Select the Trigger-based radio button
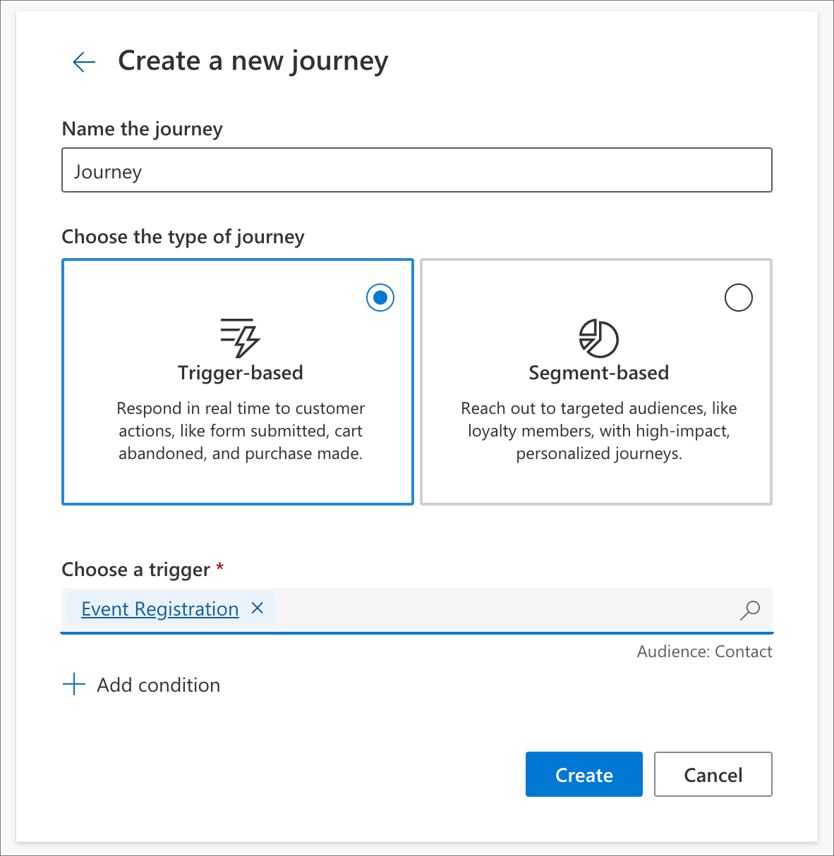834x856 pixels. click(x=380, y=298)
